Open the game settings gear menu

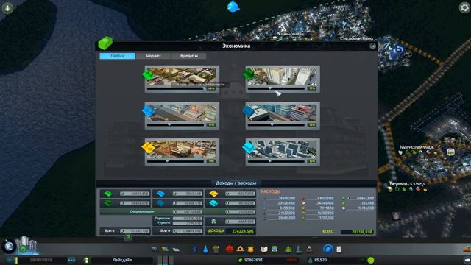pos(464,8)
